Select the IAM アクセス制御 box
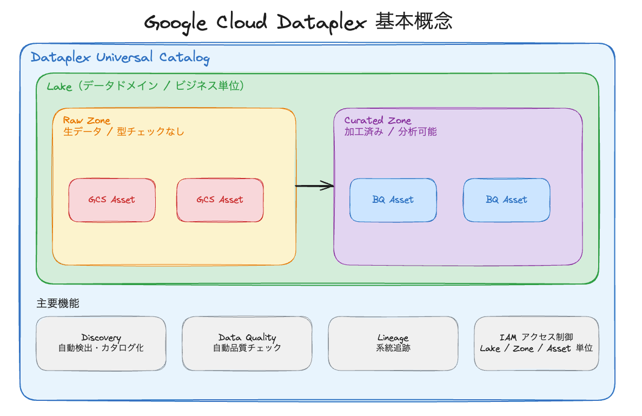Image resolution: width=642 pixels, height=416 pixels. (537, 344)
